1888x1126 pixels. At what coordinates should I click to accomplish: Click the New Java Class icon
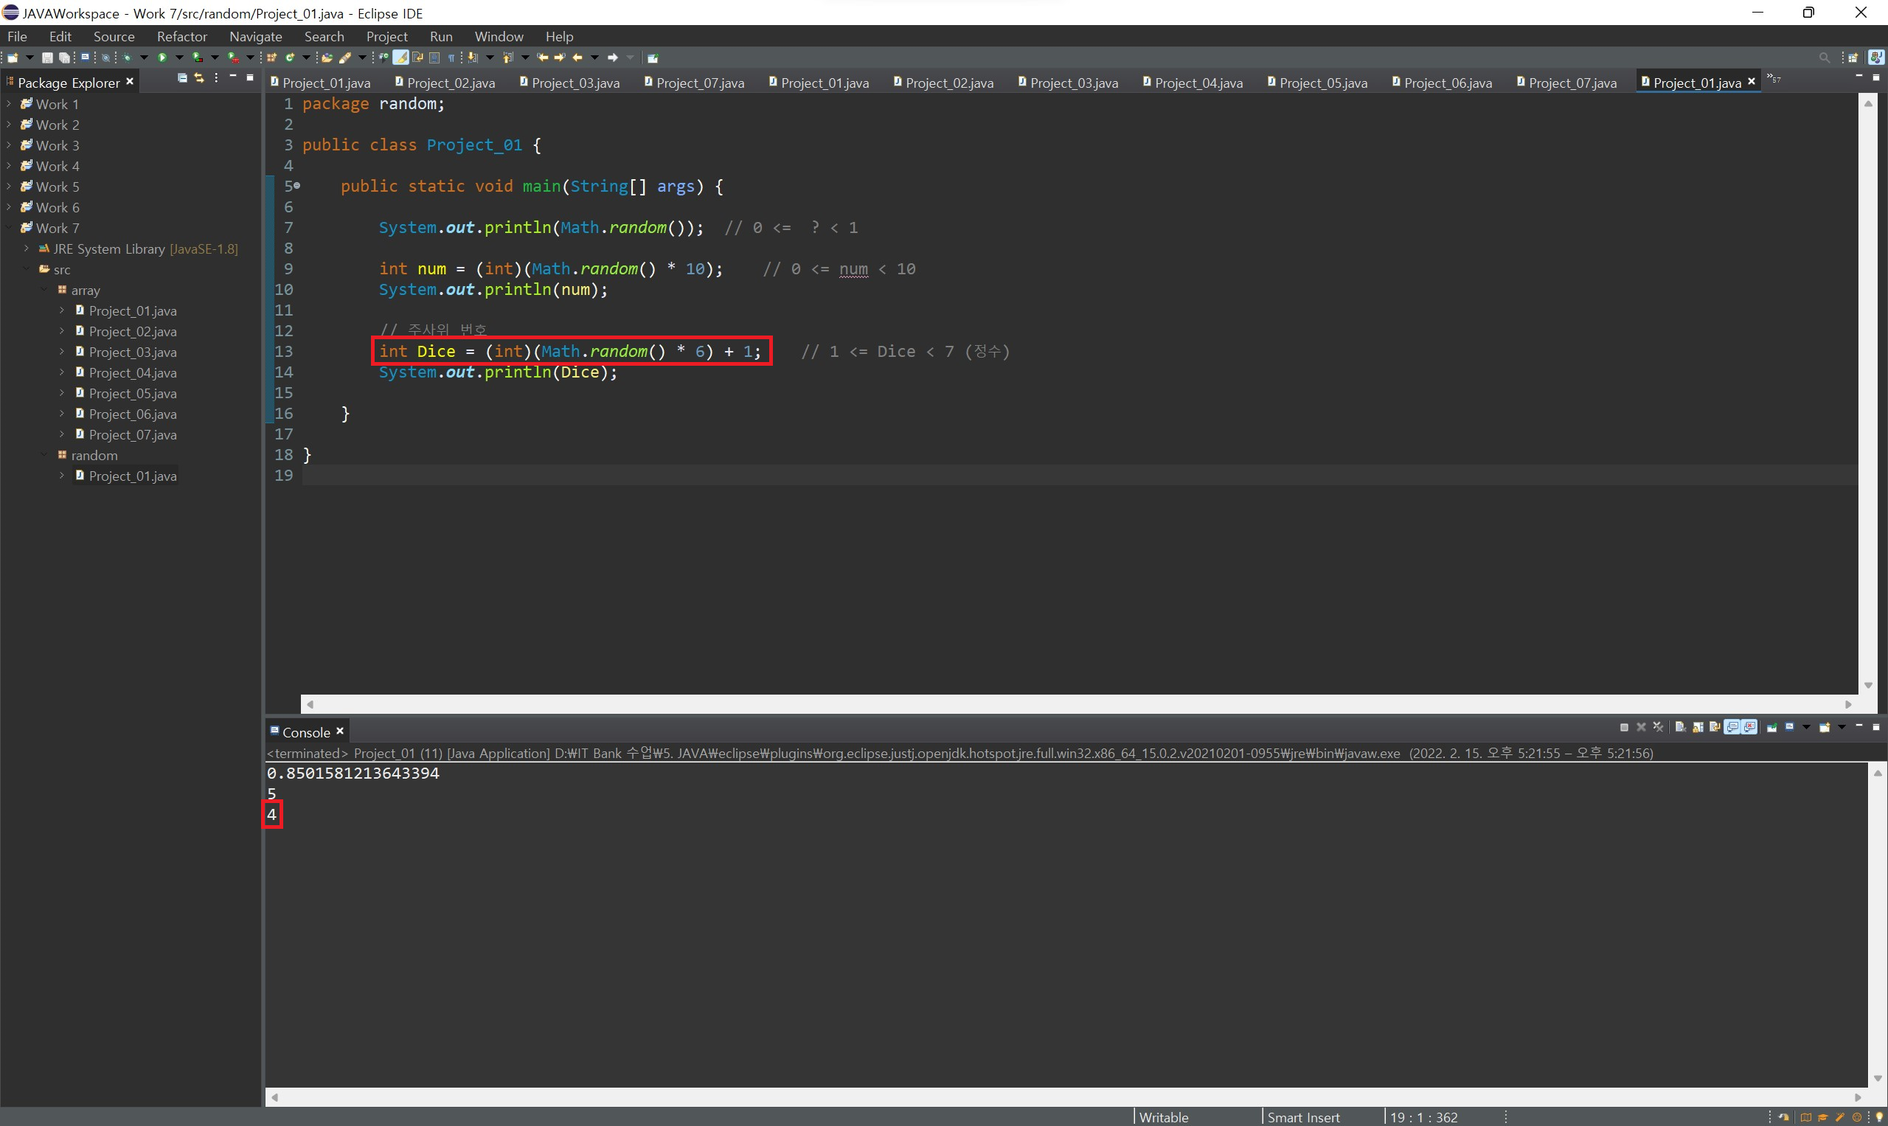pos(289,58)
